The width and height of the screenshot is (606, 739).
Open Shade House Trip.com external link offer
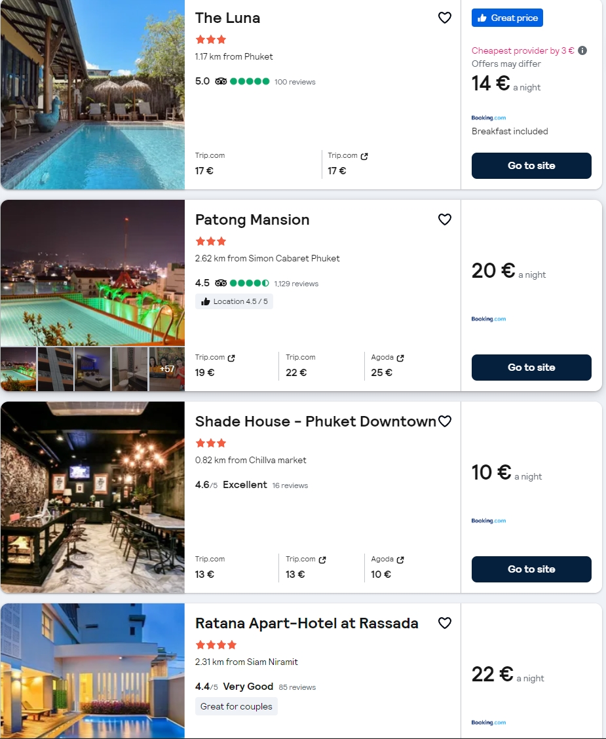[305, 567]
